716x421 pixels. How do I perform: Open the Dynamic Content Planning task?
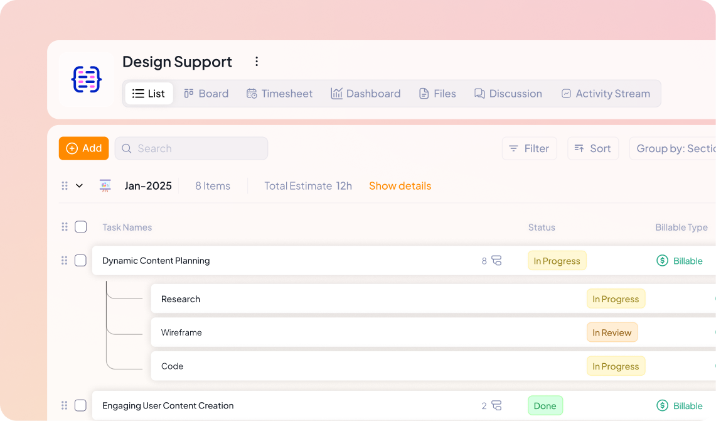156,261
